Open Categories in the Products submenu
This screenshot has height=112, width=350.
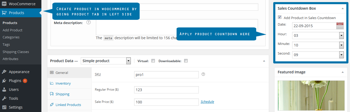pyautogui.click(x=11, y=37)
